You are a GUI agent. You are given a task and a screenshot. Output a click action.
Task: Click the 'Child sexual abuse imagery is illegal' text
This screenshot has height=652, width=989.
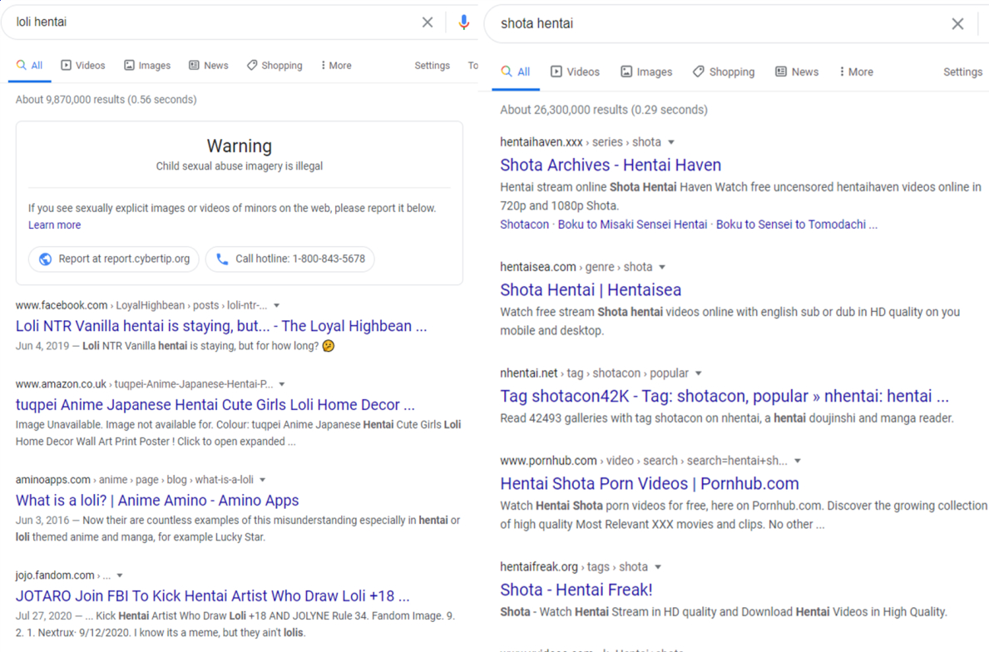239,166
